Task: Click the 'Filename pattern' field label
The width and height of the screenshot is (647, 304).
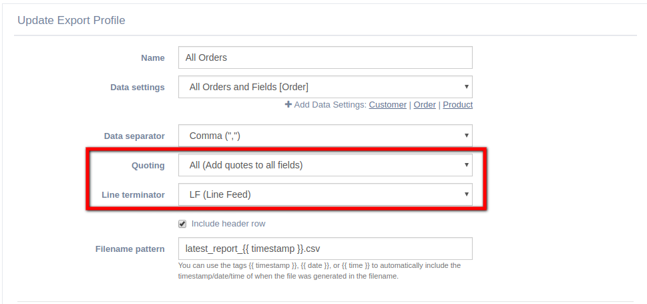Action: coord(130,249)
